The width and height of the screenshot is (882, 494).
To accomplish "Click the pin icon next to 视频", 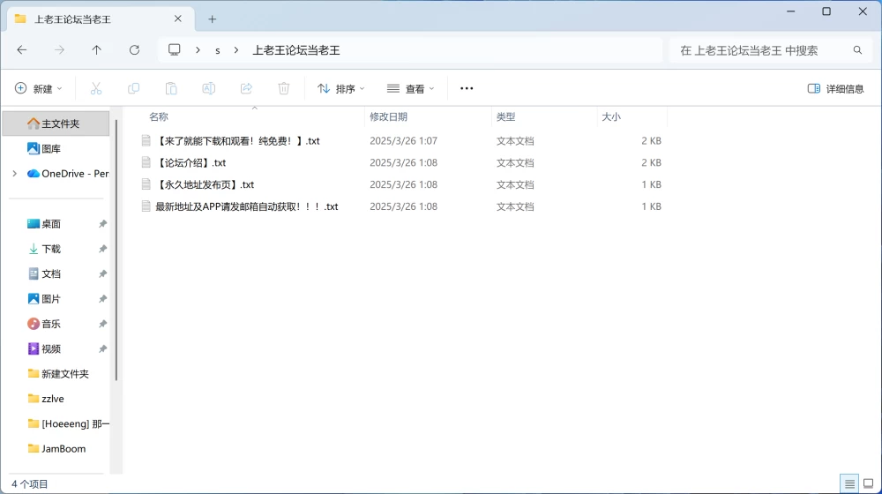I will (x=103, y=348).
